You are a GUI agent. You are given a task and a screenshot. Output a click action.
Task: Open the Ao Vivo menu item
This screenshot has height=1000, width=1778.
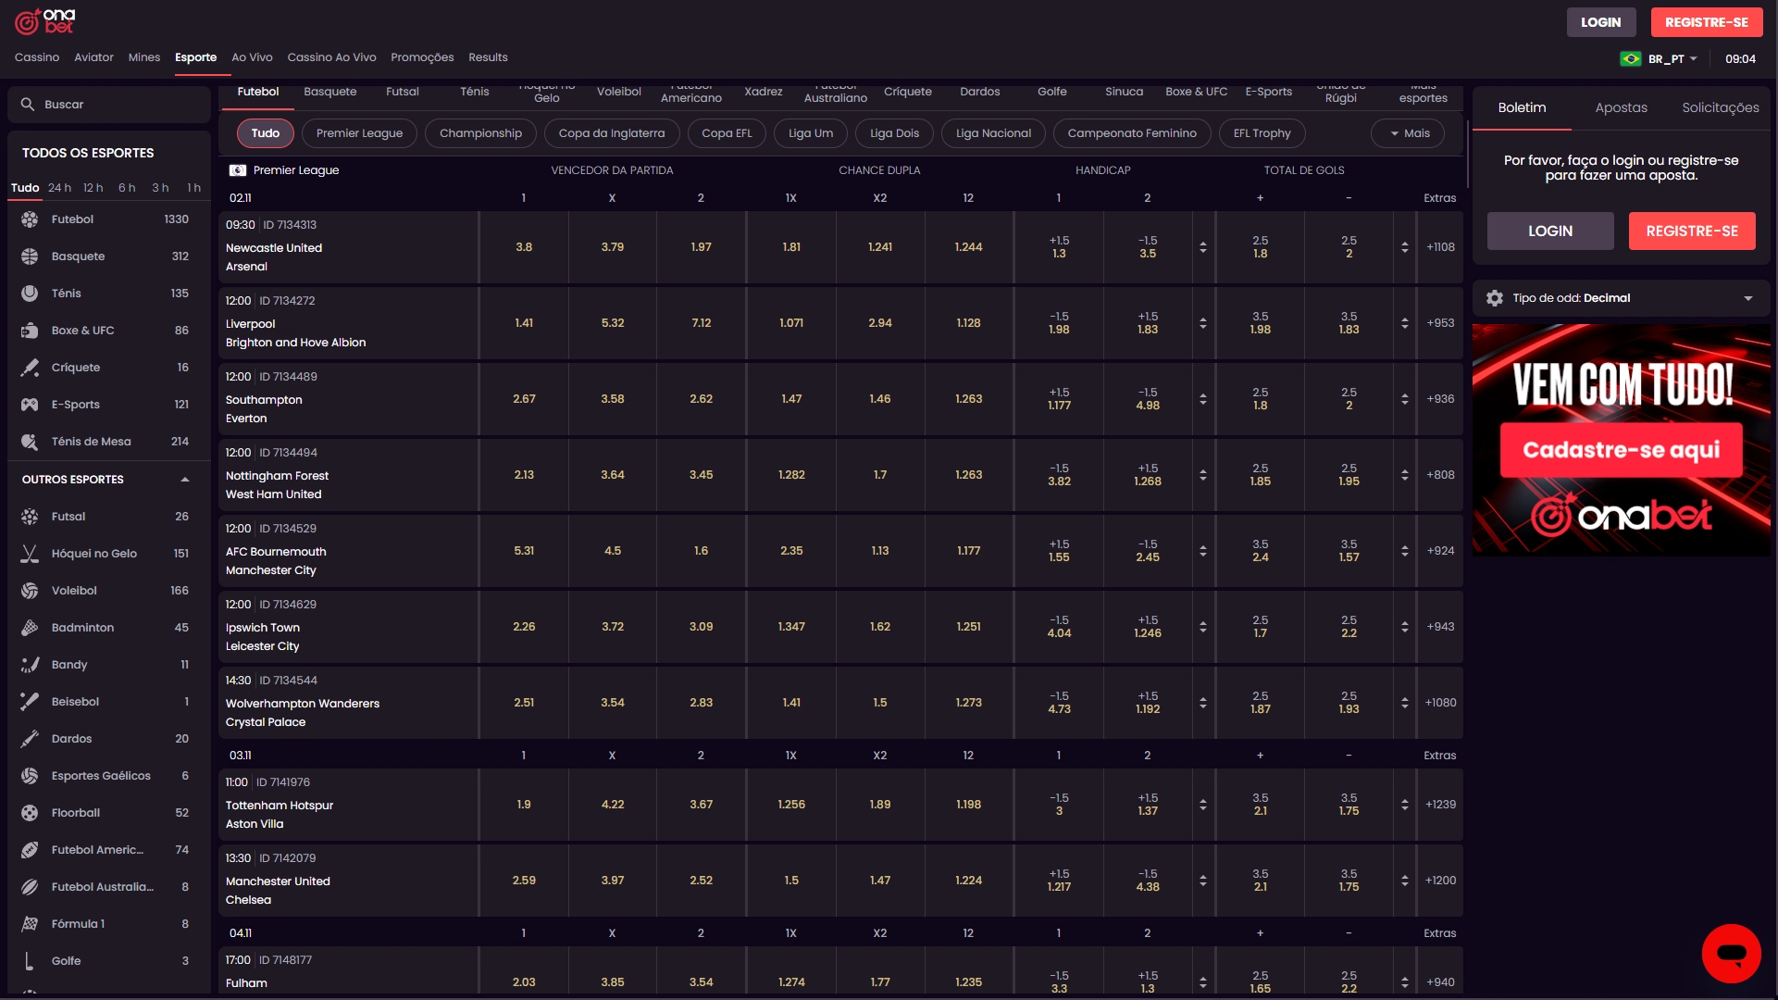coord(252,57)
